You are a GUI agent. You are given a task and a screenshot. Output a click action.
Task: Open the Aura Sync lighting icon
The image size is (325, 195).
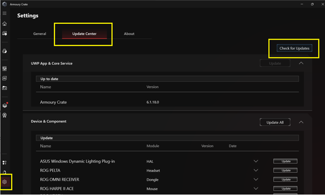click(4, 51)
